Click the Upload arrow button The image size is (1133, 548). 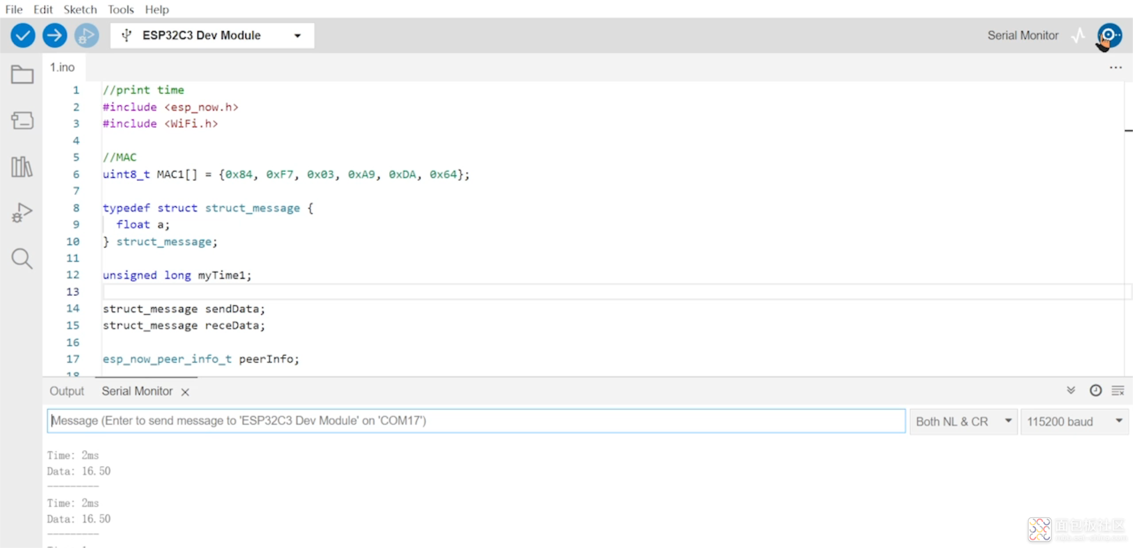point(55,35)
